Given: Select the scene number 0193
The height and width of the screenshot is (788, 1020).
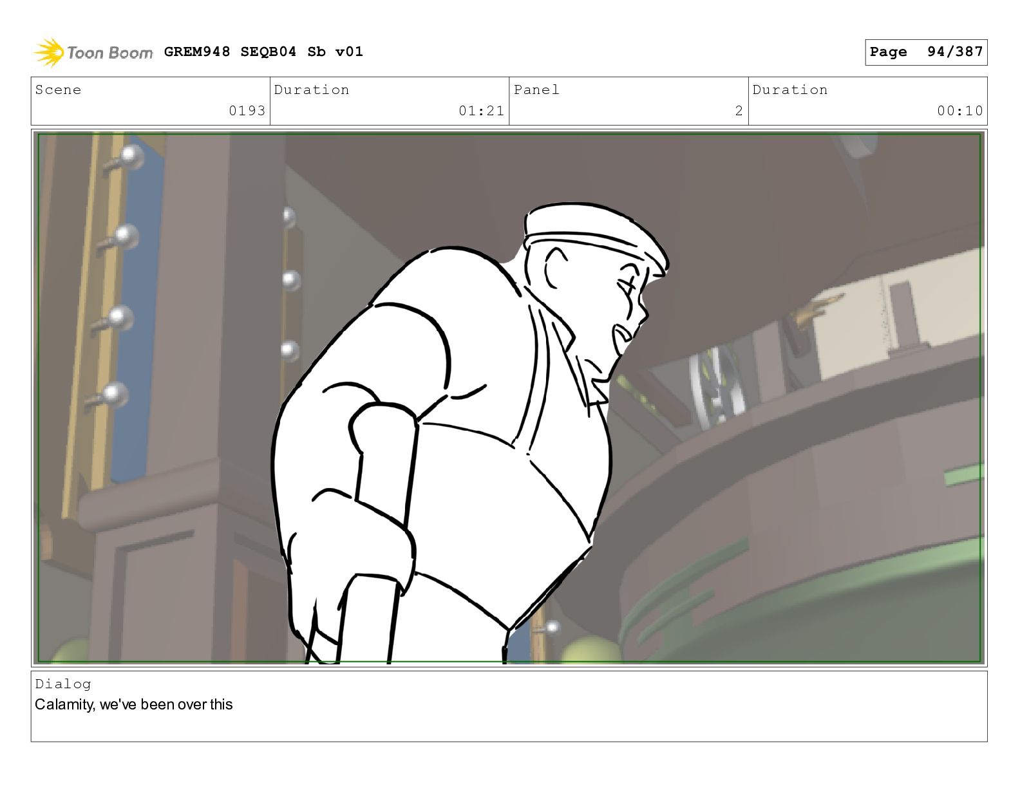Looking at the screenshot, I should click(x=247, y=111).
